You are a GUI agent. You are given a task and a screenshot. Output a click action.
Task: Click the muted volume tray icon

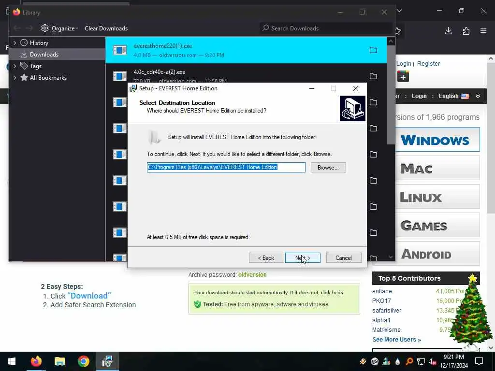pos(433,361)
